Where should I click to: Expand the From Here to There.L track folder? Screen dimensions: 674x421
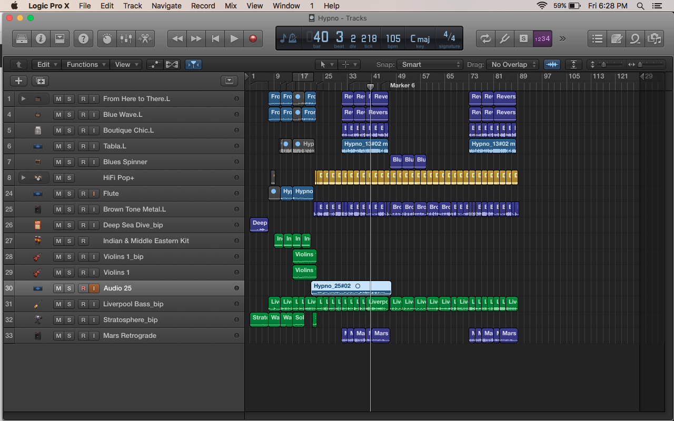pos(23,99)
